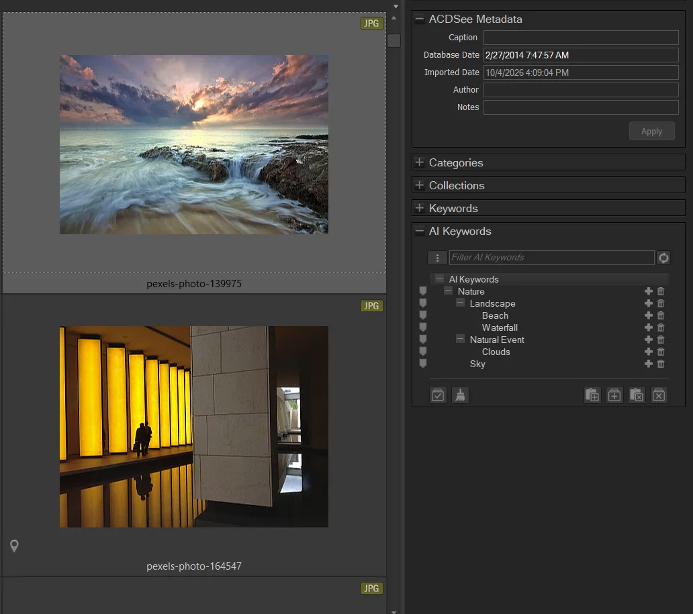The height and width of the screenshot is (614, 693).
Task: Add the Beach keyword with its plus icon
Action: [x=649, y=315]
